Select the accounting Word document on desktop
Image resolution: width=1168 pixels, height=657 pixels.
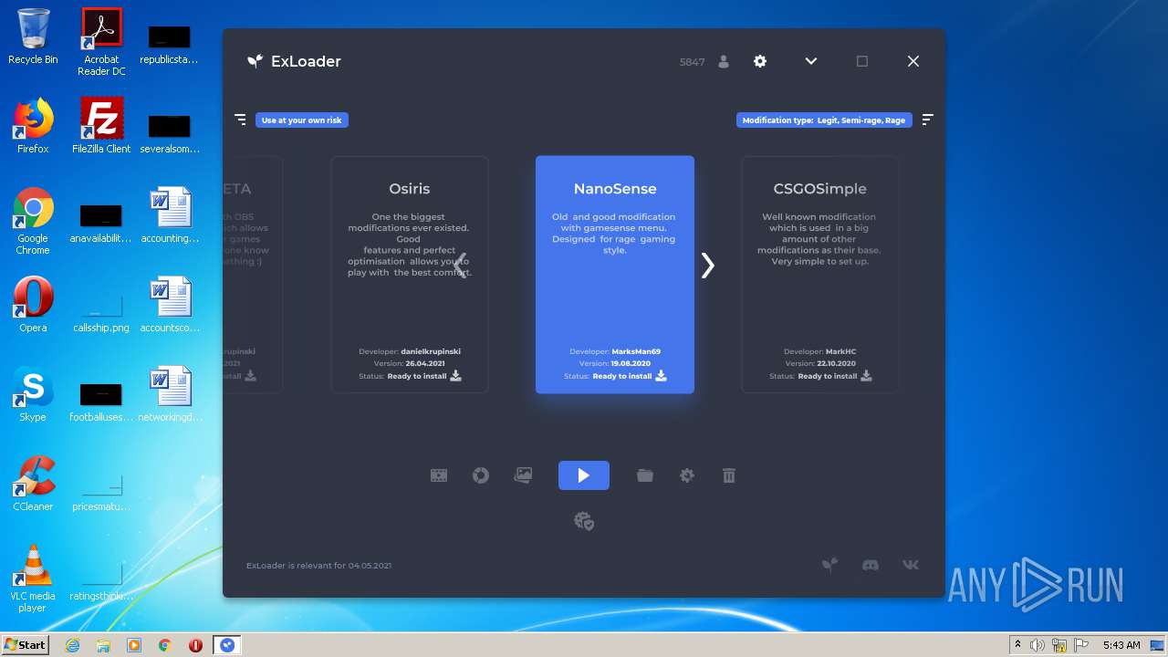coord(170,215)
